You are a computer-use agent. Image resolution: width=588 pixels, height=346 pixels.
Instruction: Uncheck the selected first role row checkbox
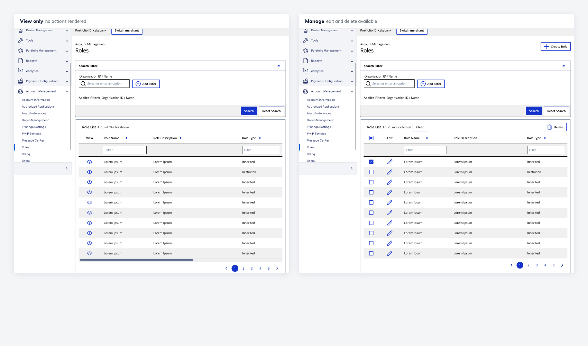pyautogui.click(x=371, y=162)
